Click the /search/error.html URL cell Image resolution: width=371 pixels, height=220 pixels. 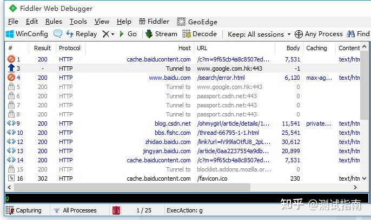coord(221,78)
